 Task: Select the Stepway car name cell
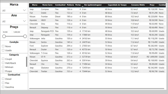coord(45,27)
